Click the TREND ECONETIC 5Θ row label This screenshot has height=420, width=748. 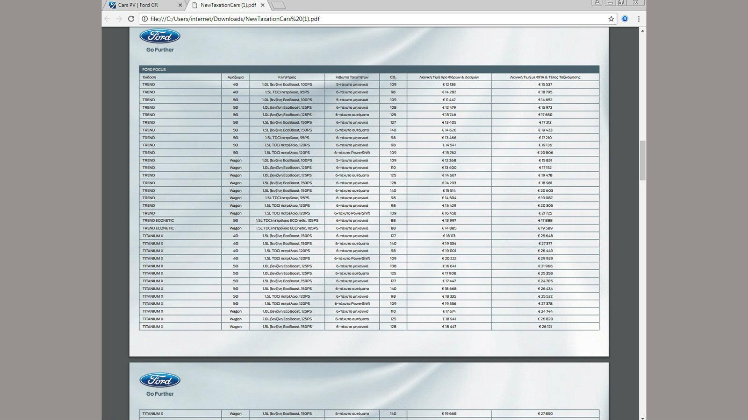[158, 220]
